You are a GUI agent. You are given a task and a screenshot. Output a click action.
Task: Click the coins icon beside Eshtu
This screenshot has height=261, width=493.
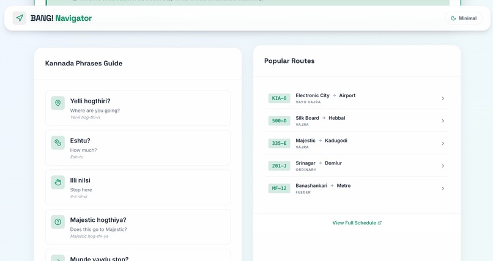[58, 142]
